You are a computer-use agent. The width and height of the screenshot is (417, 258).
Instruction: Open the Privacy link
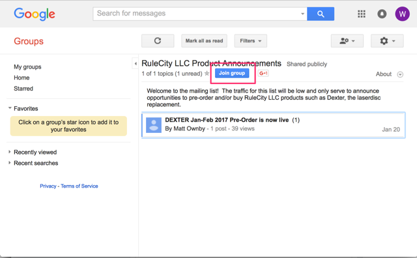point(48,186)
